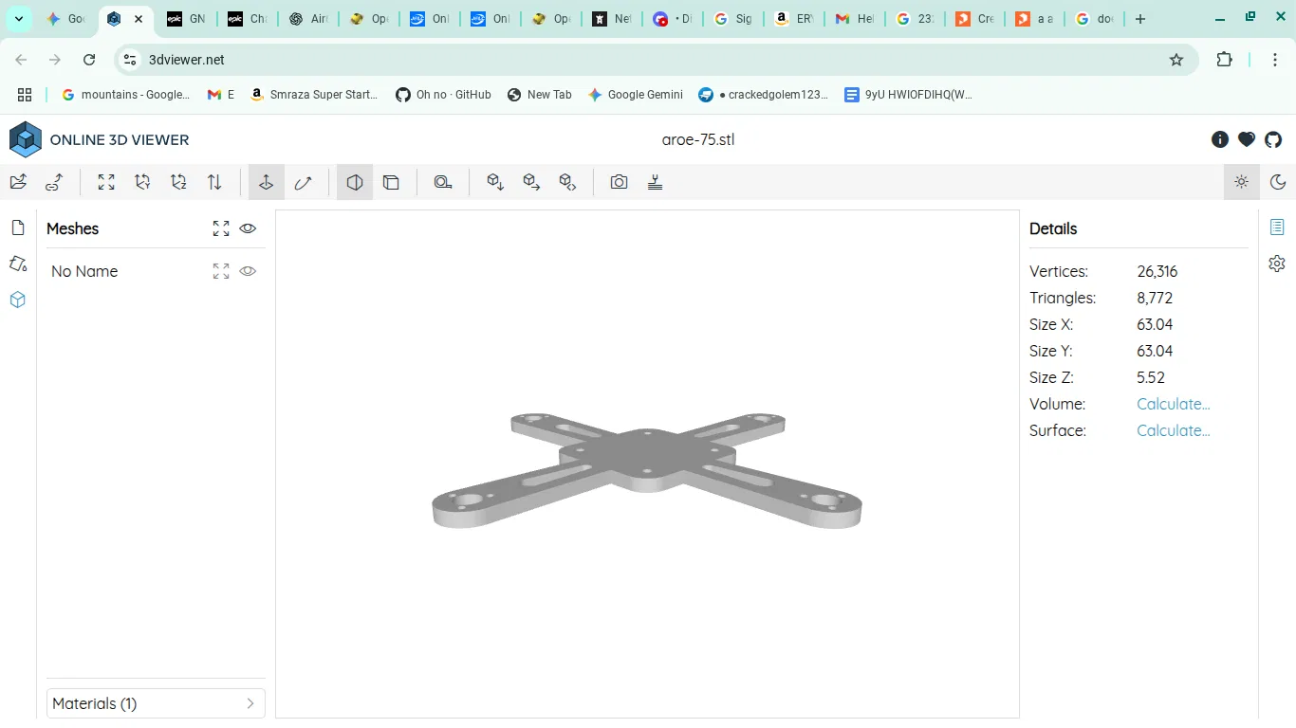Export the model to another format

tap(531, 182)
